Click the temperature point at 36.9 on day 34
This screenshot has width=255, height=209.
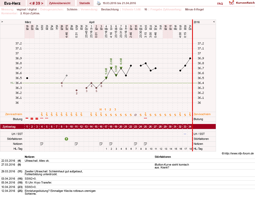(190, 58)
